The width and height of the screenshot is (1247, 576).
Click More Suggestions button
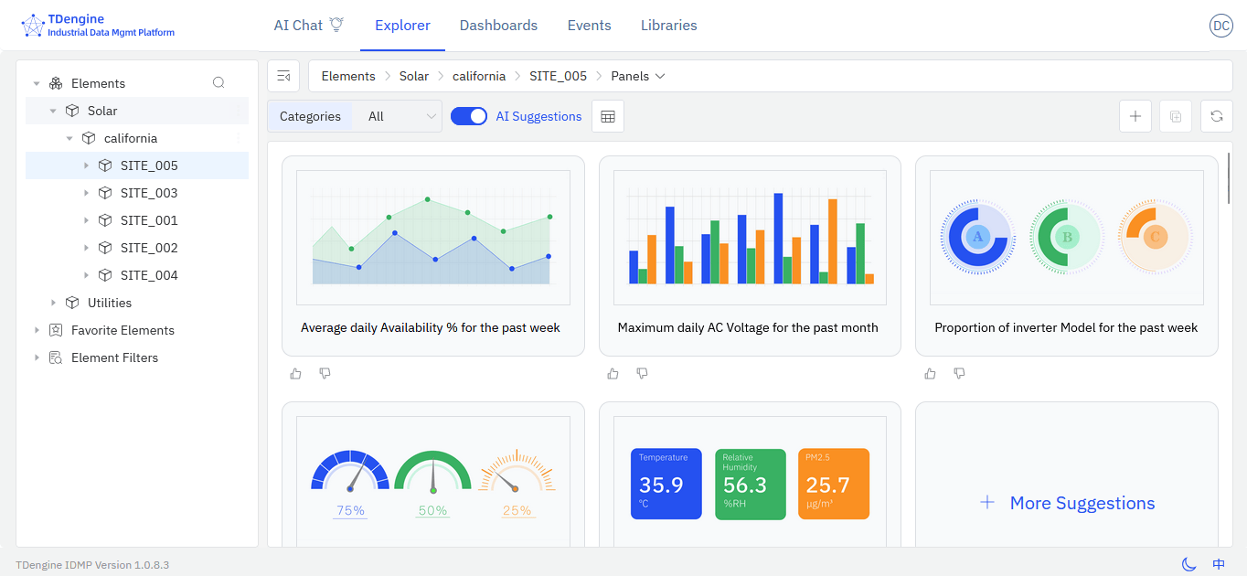(x=1066, y=503)
